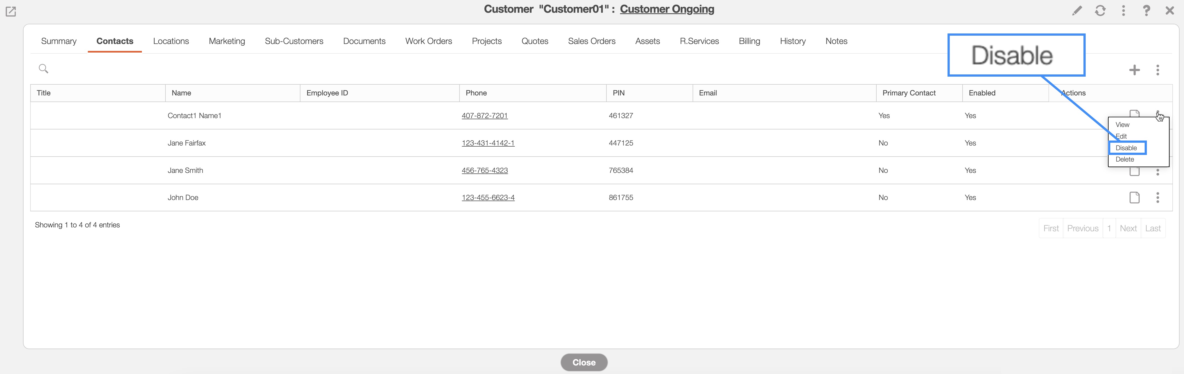Click the search magnifier icon

44,69
